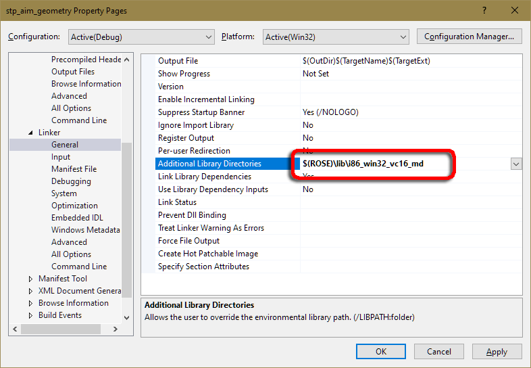
Task: Open the Configuration dropdown showing Active(Debug)
Action: (141, 37)
